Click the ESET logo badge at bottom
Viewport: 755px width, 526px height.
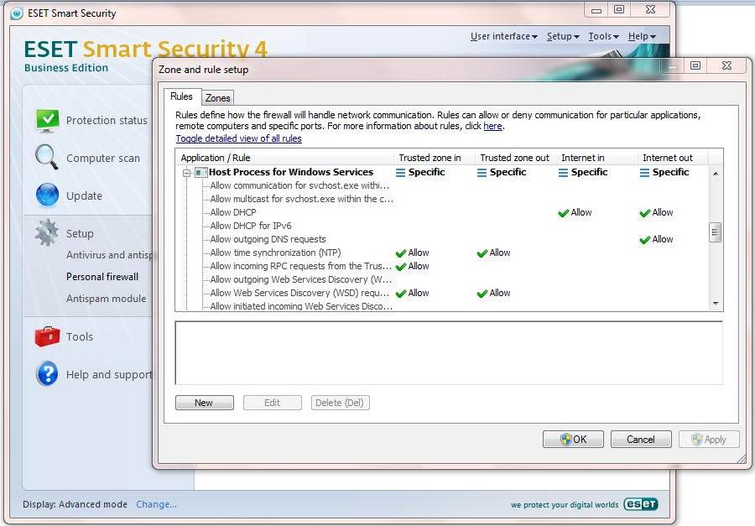(x=640, y=504)
